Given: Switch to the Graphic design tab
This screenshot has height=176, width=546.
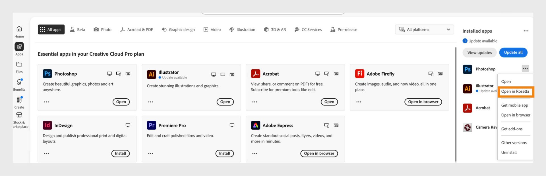Looking at the screenshot, I should [178, 29].
